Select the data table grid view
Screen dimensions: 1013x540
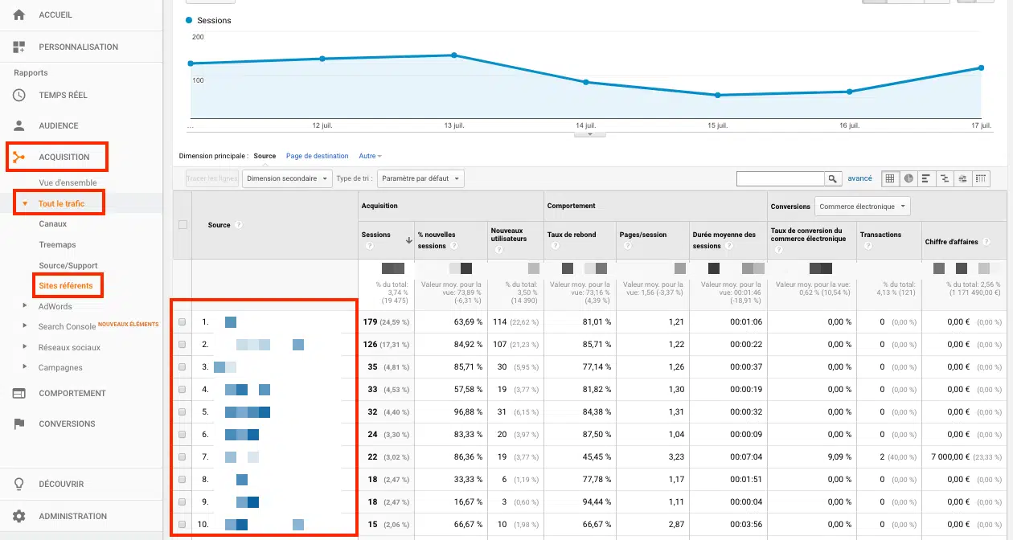point(890,178)
